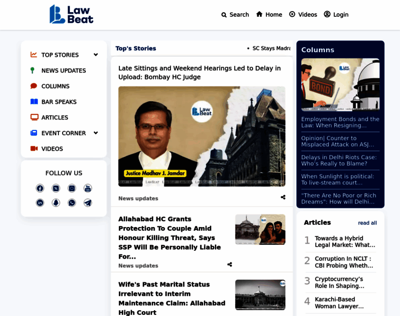Click 'read all' in the Articles panel
The width and height of the screenshot is (400, 316).
pos(367,223)
